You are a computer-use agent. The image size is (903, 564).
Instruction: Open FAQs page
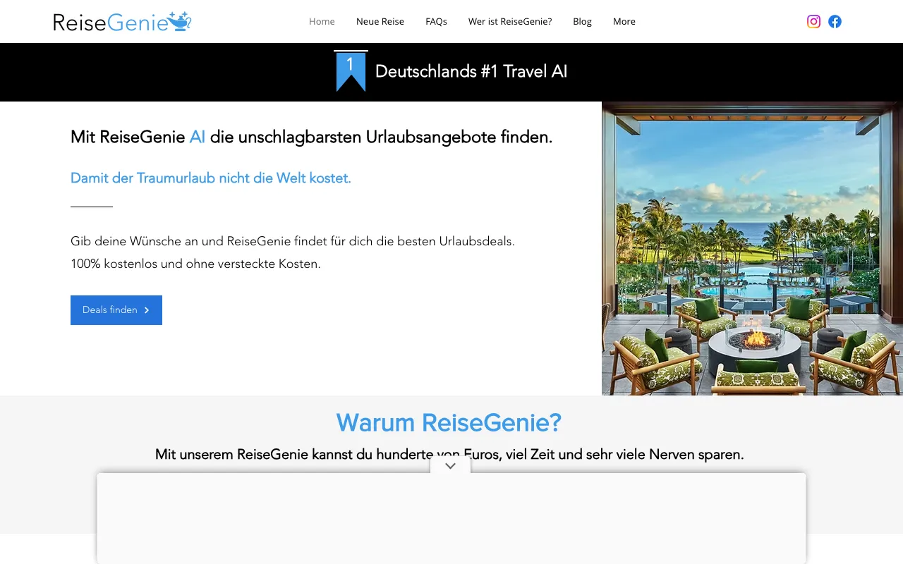436,21
